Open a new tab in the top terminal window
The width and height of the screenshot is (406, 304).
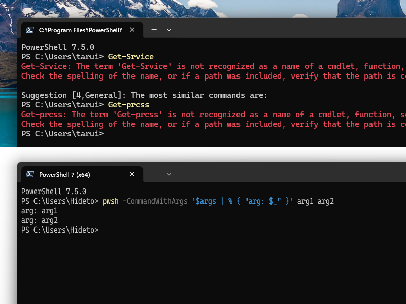point(154,30)
